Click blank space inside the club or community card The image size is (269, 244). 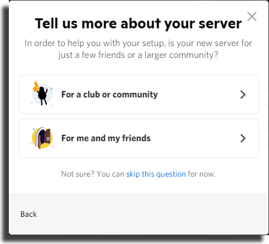point(199,95)
